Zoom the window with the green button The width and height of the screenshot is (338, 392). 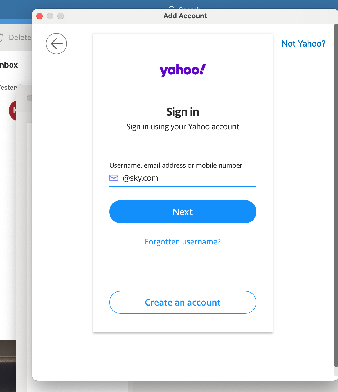click(x=60, y=16)
